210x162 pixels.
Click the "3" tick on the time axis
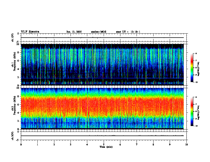click(x=71, y=145)
